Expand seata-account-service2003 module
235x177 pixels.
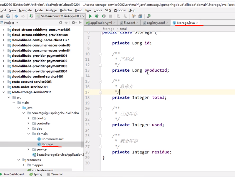click(x=4, y=82)
